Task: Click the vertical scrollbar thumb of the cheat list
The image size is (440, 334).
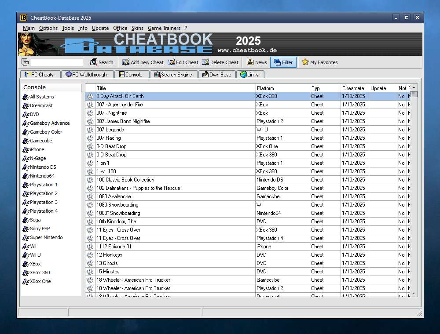Action: pos(414,94)
